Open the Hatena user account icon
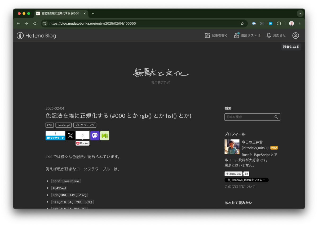The height and width of the screenshot is (226, 318). click(295, 35)
